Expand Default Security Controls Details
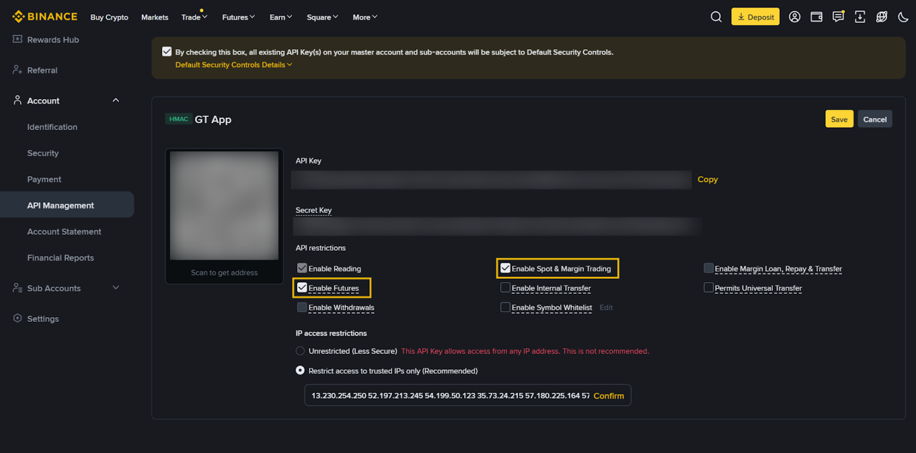Viewport: 916px width, 453px height. pyautogui.click(x=233, y=65)
